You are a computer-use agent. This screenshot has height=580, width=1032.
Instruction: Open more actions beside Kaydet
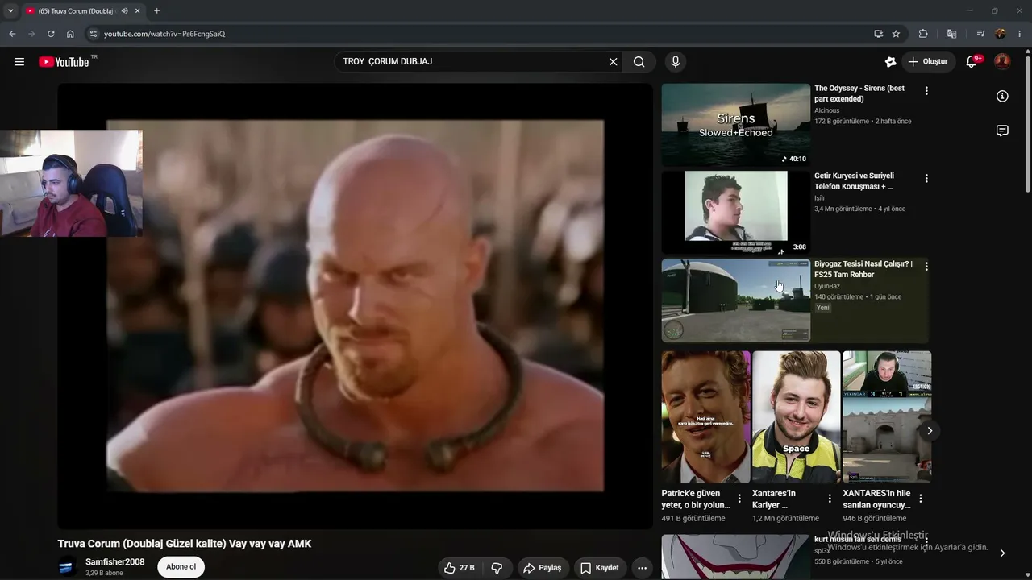coord(642,568)
